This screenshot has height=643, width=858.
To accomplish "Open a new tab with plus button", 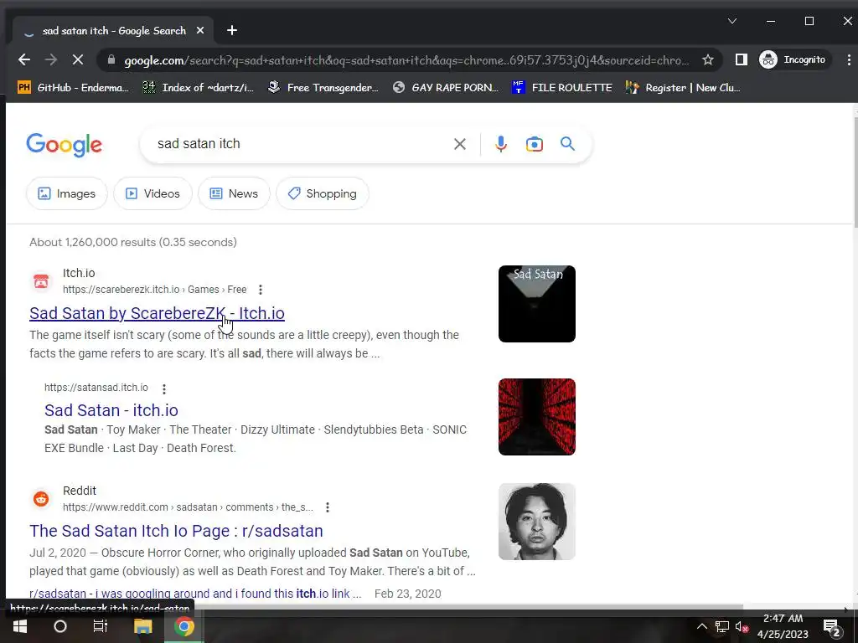I will point(232,31).
